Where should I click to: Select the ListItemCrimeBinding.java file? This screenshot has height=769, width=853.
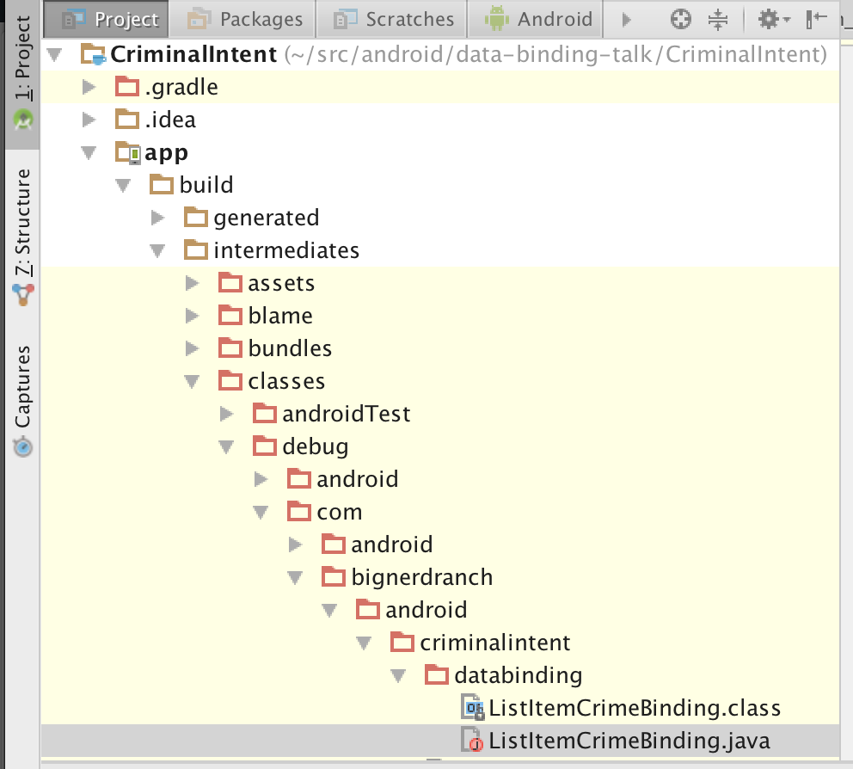(629, 740)
